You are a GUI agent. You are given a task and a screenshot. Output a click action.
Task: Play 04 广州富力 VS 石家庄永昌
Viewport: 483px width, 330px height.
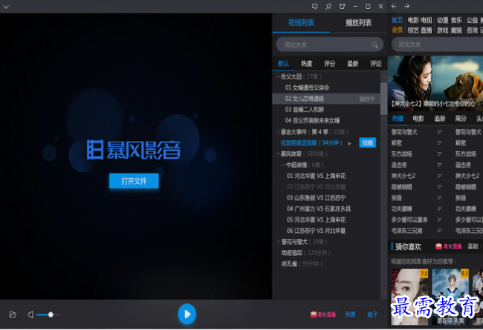click(x=319, y=209)
